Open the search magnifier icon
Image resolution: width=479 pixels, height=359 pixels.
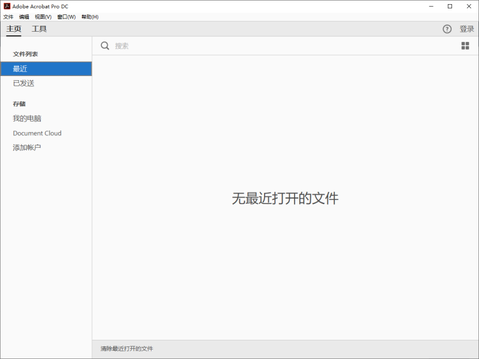click(x=105, y=45)
